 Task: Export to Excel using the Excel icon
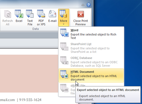19,14
